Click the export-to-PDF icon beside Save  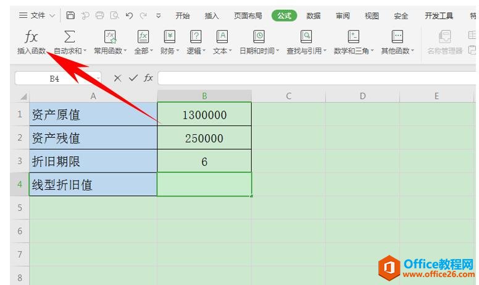point(85,15)
